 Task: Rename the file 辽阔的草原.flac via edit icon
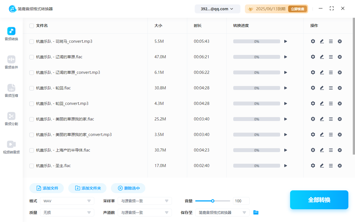point(322,57)
